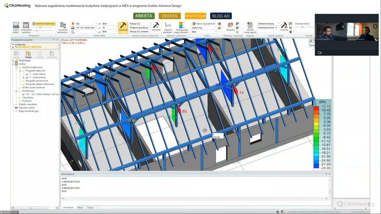Open the Siły result type dropdown
Viewport: 381px width, 214px height.
(x=86, y=24)
